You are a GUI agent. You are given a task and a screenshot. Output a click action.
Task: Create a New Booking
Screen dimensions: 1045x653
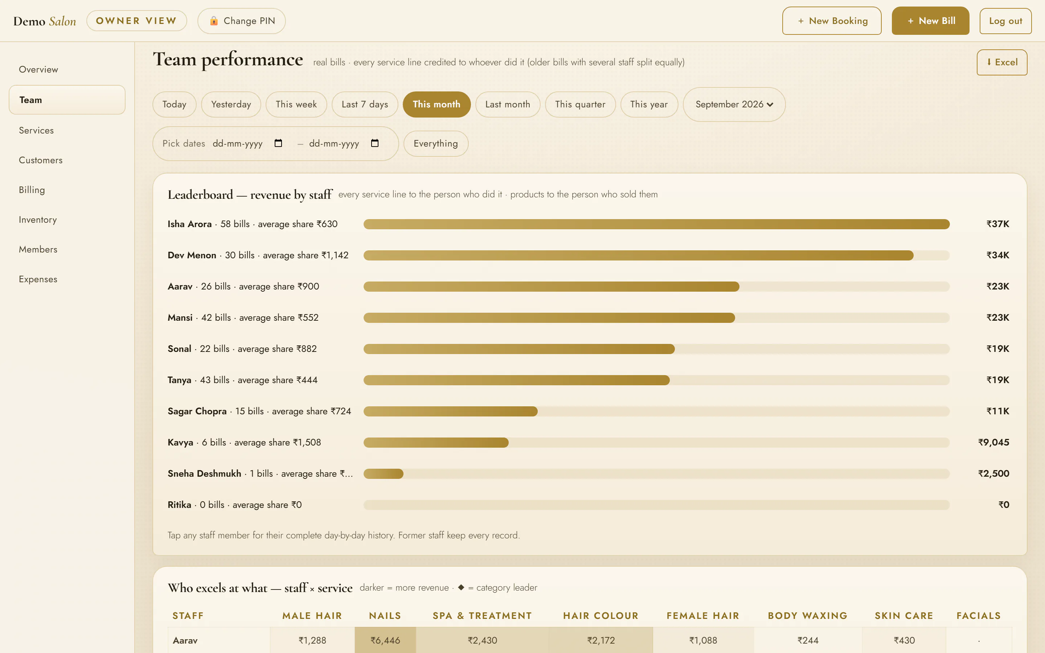pyautogui.click(x=832, y=21)
